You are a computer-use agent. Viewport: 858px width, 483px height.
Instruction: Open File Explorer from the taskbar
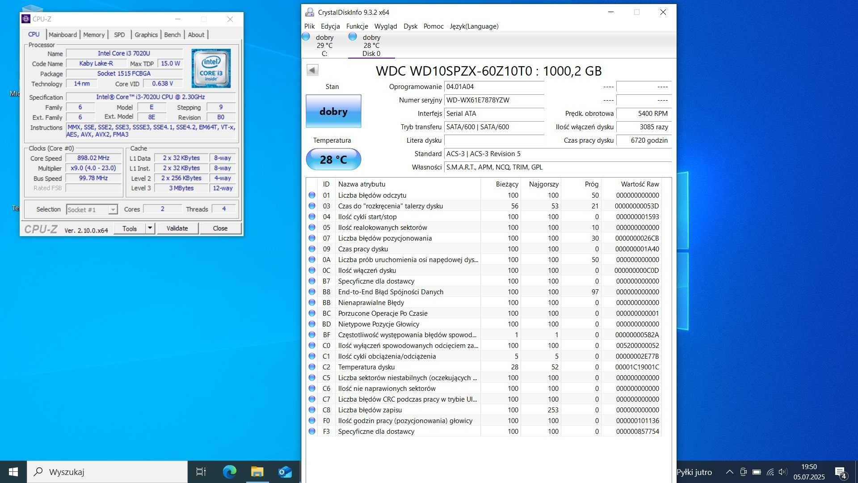click(257, 472)
